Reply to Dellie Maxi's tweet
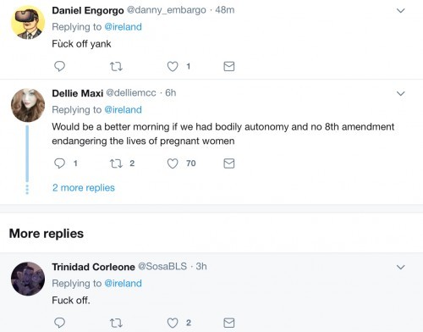The image size is (423, 332). pyautogui.click(x=59, y=163)
